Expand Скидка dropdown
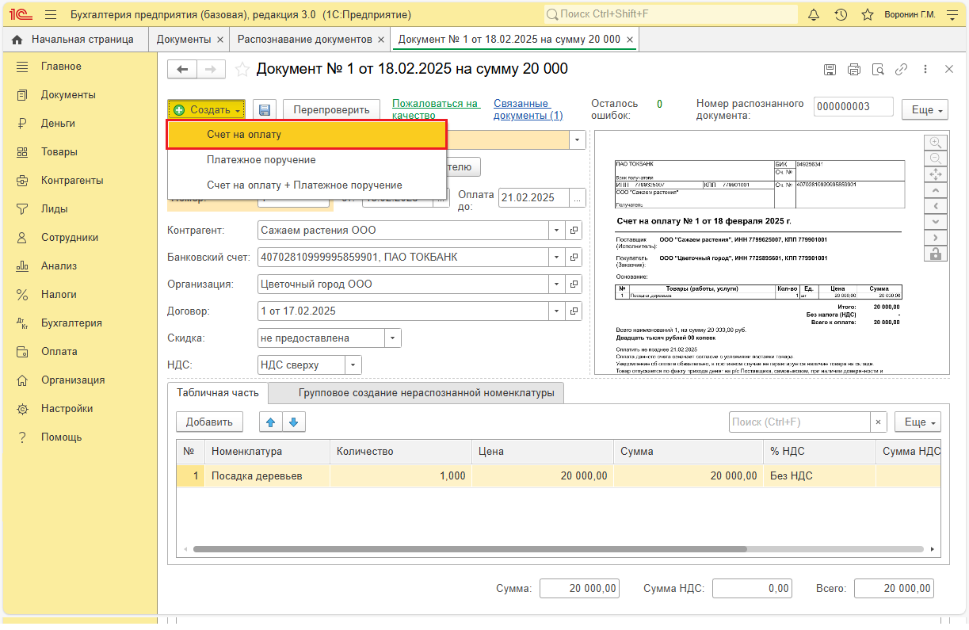 (393, 338)
